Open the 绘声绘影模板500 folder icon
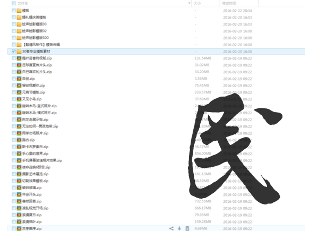Image resolution: width=309 pixels, height=231 pixels. pos(19,38)
